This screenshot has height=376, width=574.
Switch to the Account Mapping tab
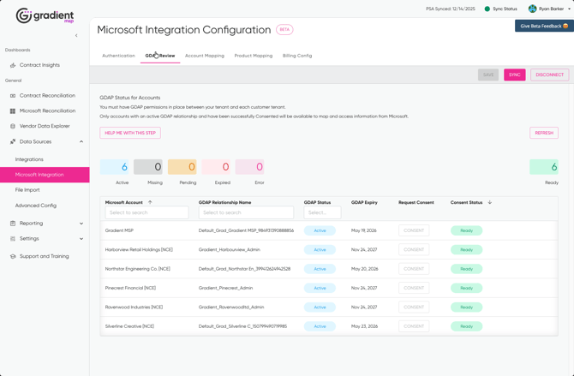204,56
